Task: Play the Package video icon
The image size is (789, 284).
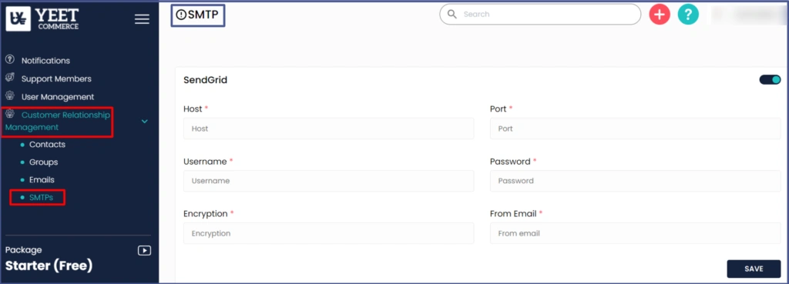Action: tap(144, 250)
